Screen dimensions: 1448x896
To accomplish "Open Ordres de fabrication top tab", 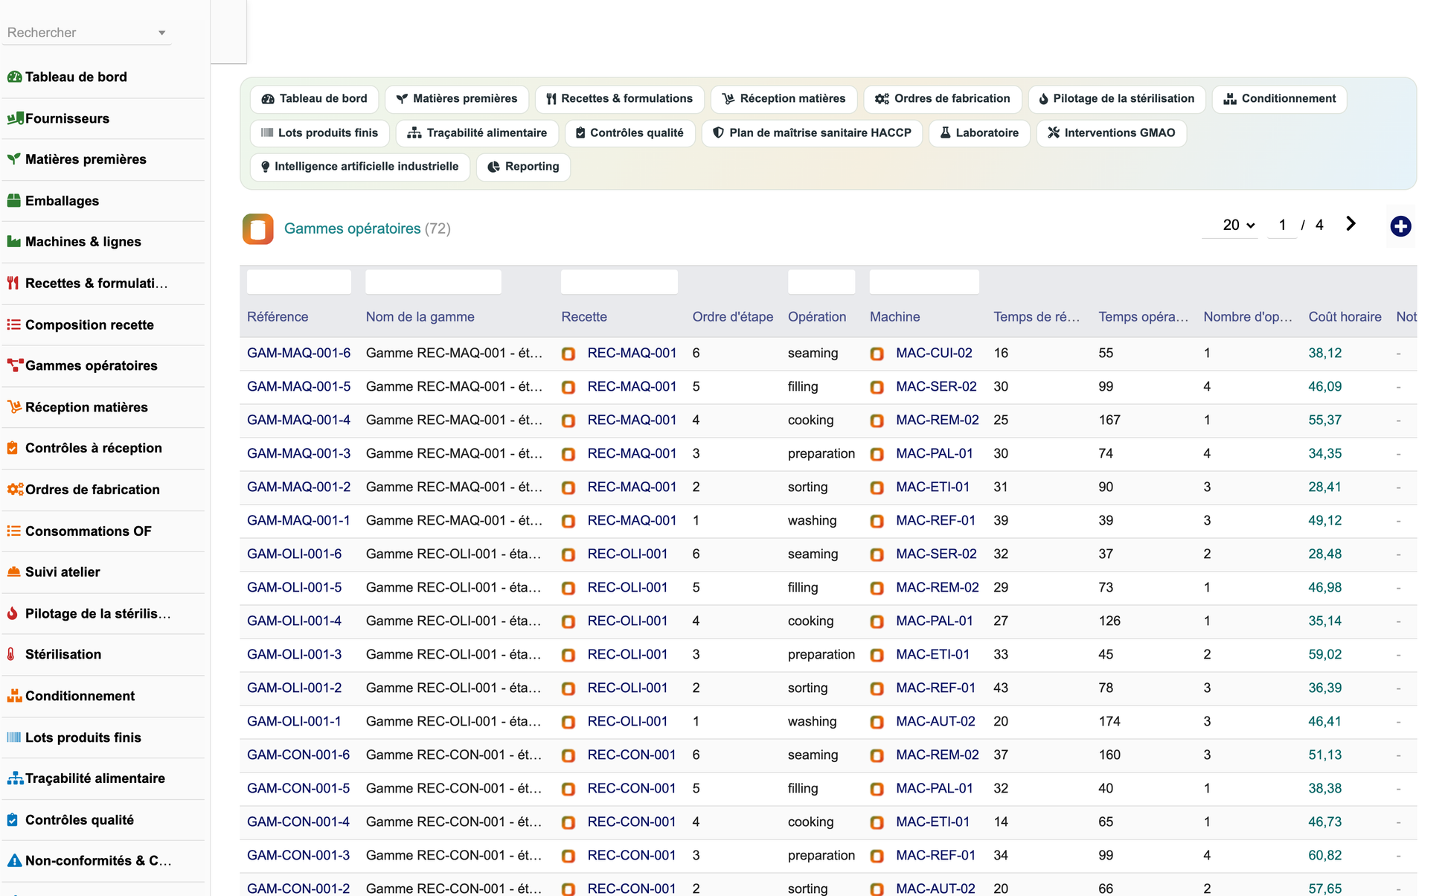I will pyautogui.click(x=943, y=99).
